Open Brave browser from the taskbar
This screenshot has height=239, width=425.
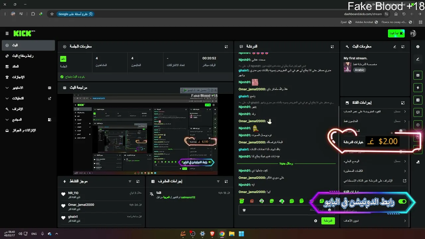[x=212, y=234]
